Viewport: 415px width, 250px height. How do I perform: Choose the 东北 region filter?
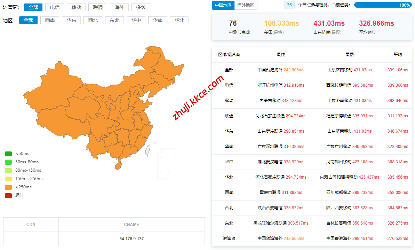pos(114,20)
